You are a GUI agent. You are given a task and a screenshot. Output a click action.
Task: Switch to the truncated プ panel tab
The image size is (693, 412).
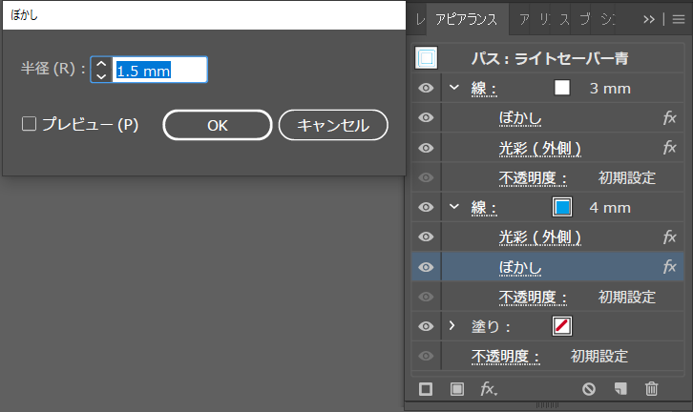pos(585,19)
